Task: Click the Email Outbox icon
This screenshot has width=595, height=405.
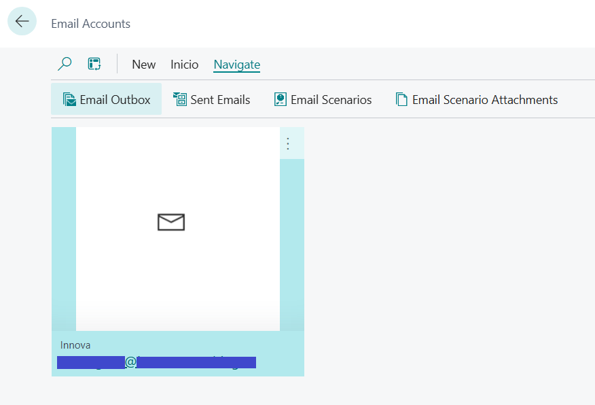Action: pos(69,100)
